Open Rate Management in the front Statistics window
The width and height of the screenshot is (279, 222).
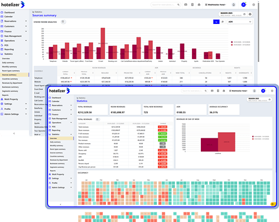pyautogui.click(x=60, y=118)
